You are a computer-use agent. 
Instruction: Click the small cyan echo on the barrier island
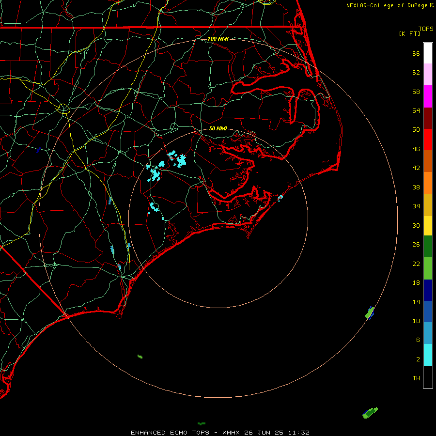point(280,197)
